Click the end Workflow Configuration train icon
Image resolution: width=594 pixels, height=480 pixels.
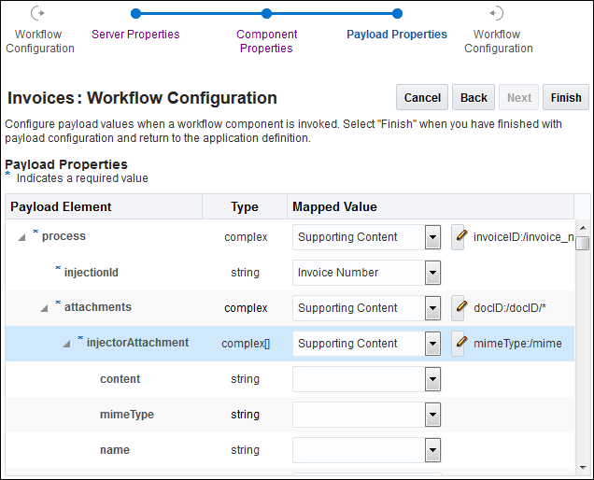tap(496, 13)
